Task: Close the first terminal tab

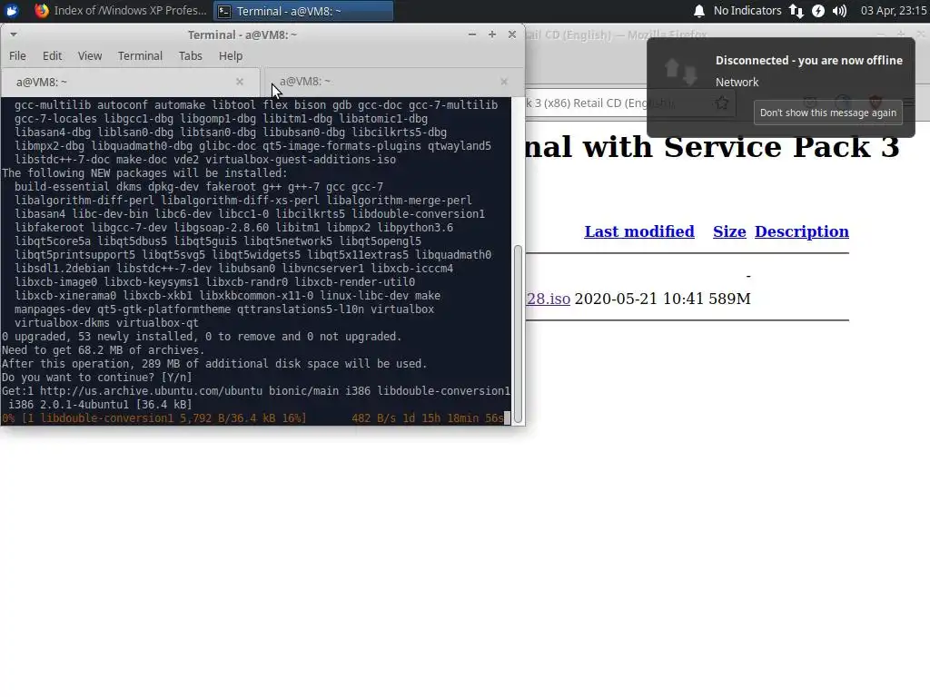Action: 240,82
